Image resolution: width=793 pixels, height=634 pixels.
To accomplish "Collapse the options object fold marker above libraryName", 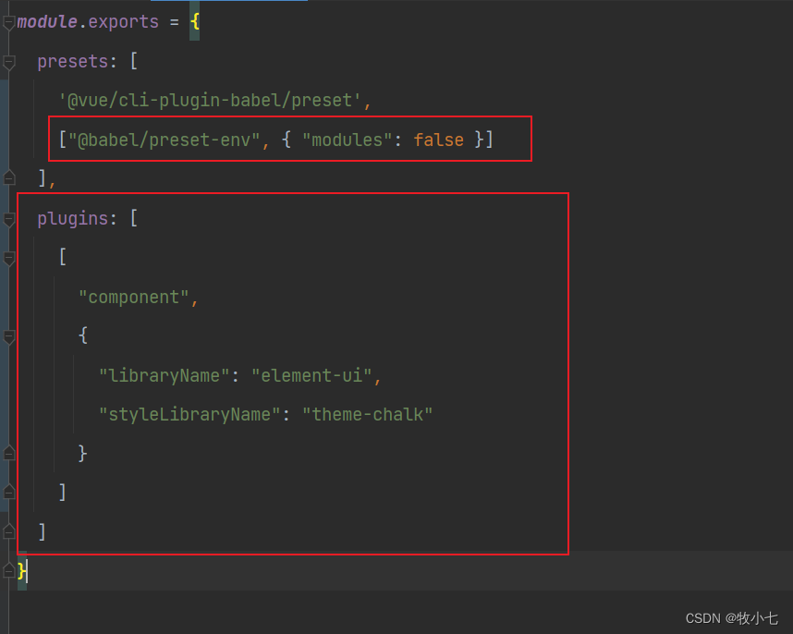I will [x=8, y=337].
